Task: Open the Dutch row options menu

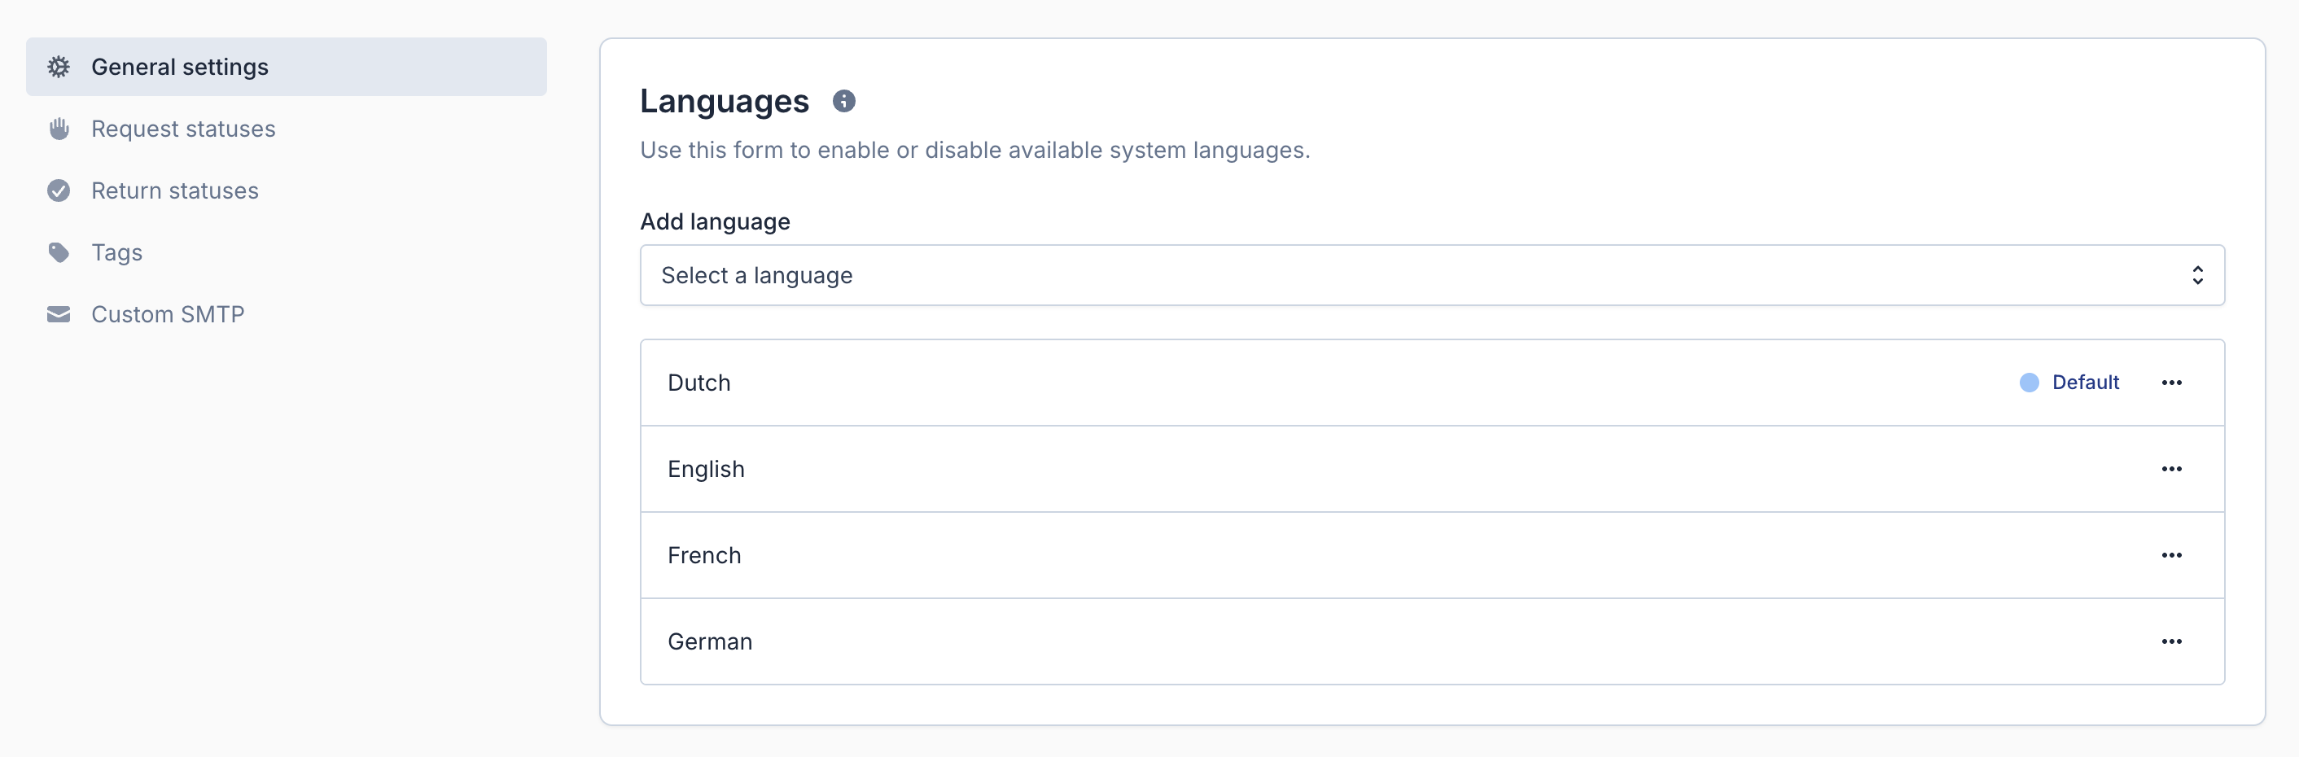Action: 2170,383
